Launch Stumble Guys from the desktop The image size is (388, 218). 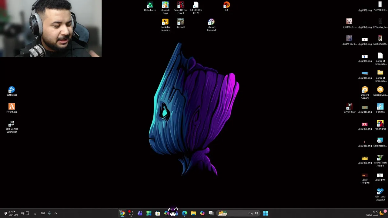point(165,8)
